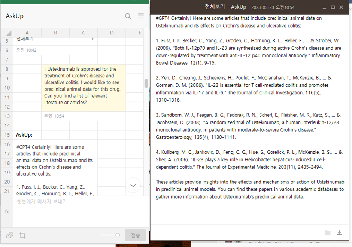Click the Sandborn, W. J. reference in full view
This screenshot has height=247, width=352.
point(248,126)
